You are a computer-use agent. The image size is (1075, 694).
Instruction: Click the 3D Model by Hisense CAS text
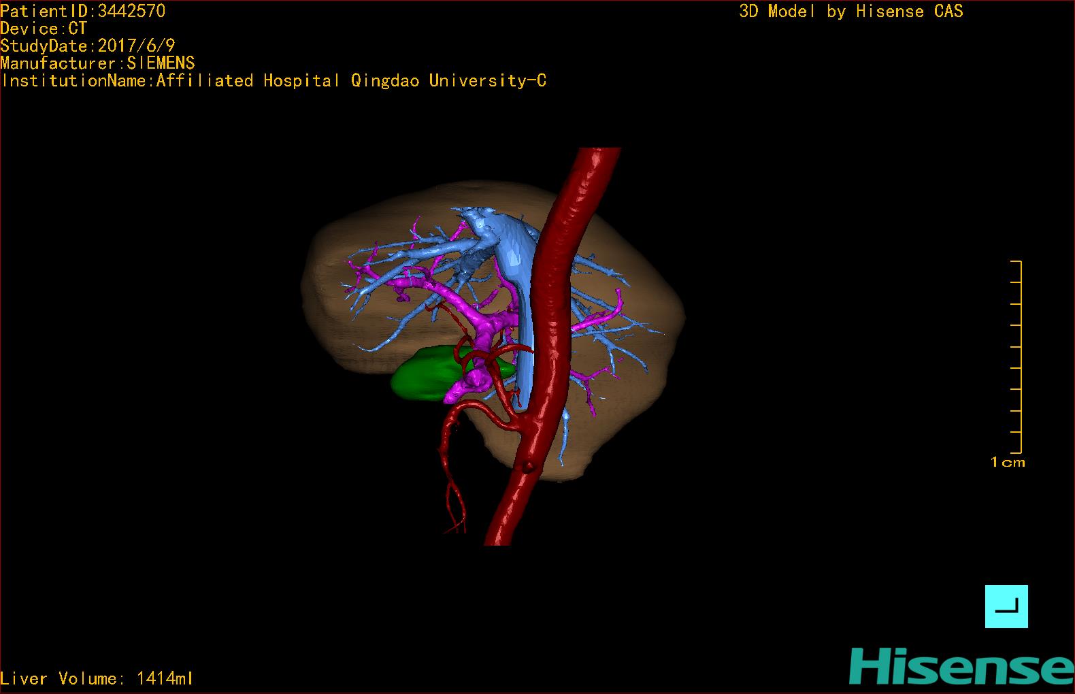851,11
